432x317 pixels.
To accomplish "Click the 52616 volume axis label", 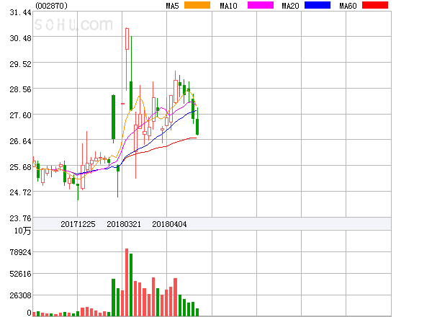I will [20, 274].
